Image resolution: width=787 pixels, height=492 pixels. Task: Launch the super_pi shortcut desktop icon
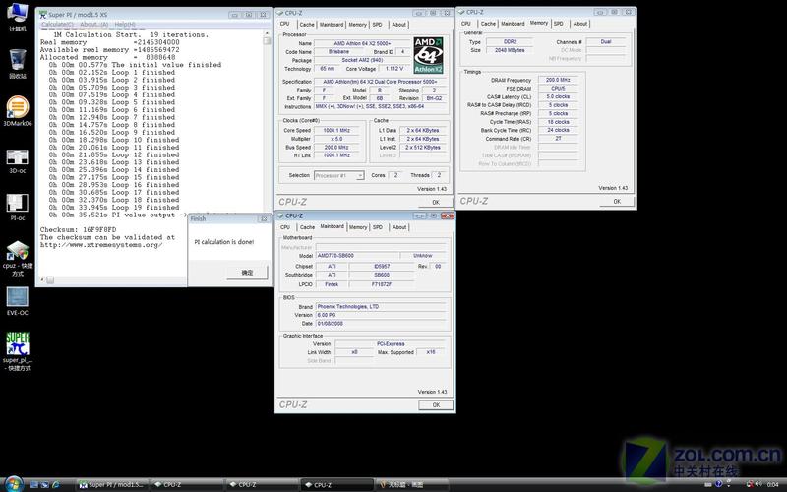click(18, 351)
